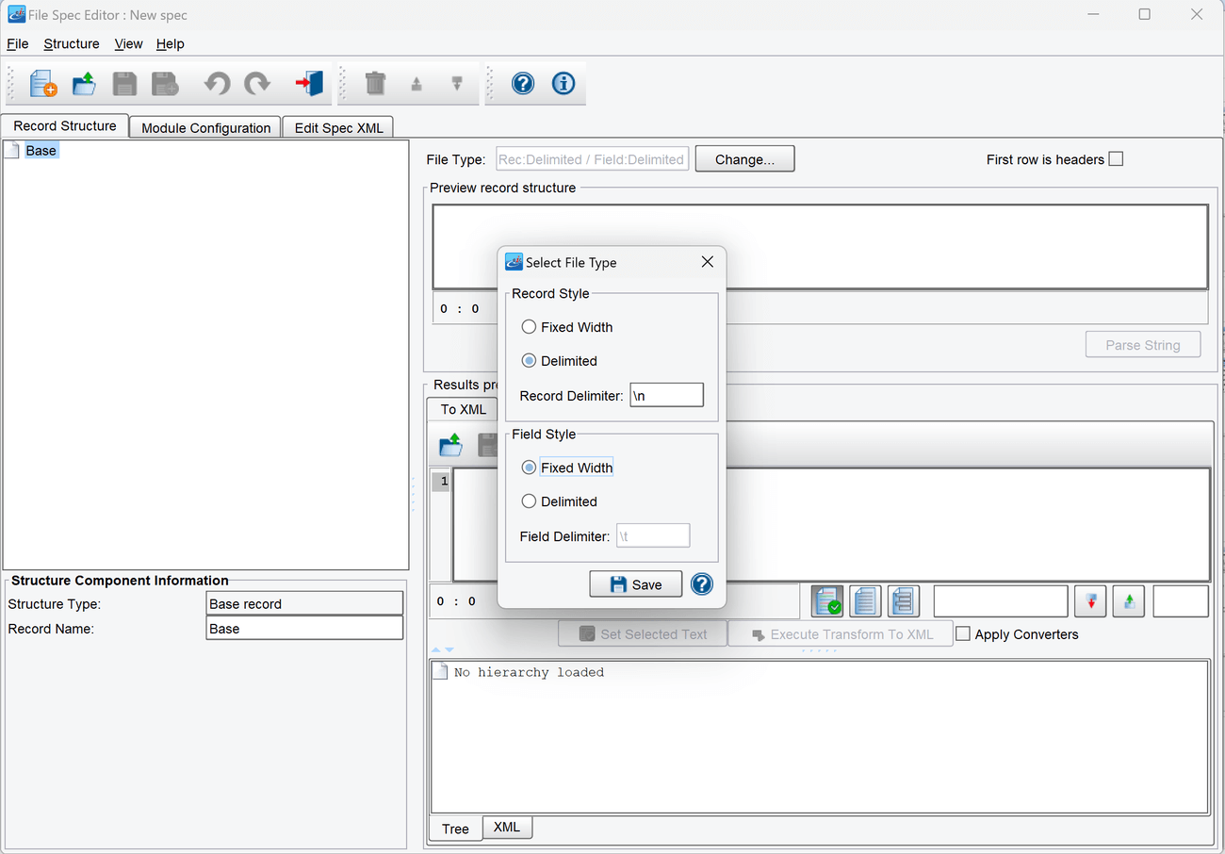Enable First row is headers
This screenshot has width=1225, height=854.
tap(1116, 159)
